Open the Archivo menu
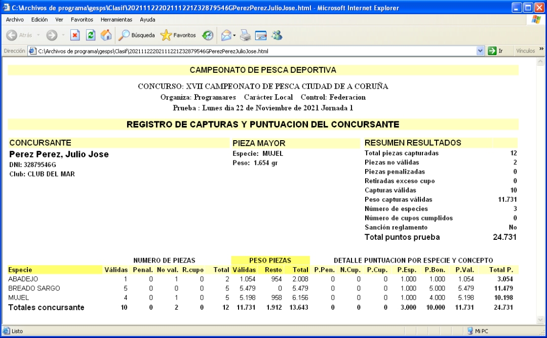Screen dimensions: 547x338 pos(15,20)
